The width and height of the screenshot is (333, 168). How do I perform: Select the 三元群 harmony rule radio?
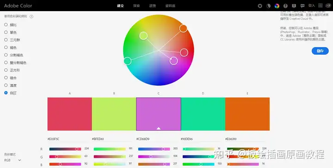pyautogui.click(x=6, y=40)
